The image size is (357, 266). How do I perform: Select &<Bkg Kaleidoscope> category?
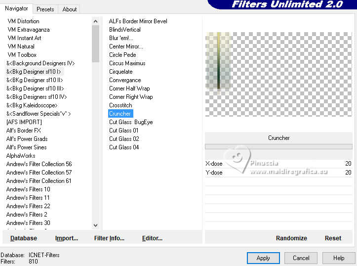click(32, 105)
